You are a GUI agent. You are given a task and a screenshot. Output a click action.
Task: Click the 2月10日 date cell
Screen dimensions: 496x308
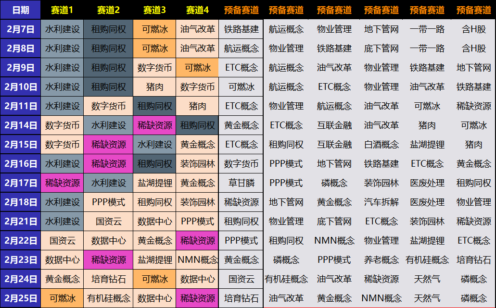pyautogui.click(x=21, y=87)
